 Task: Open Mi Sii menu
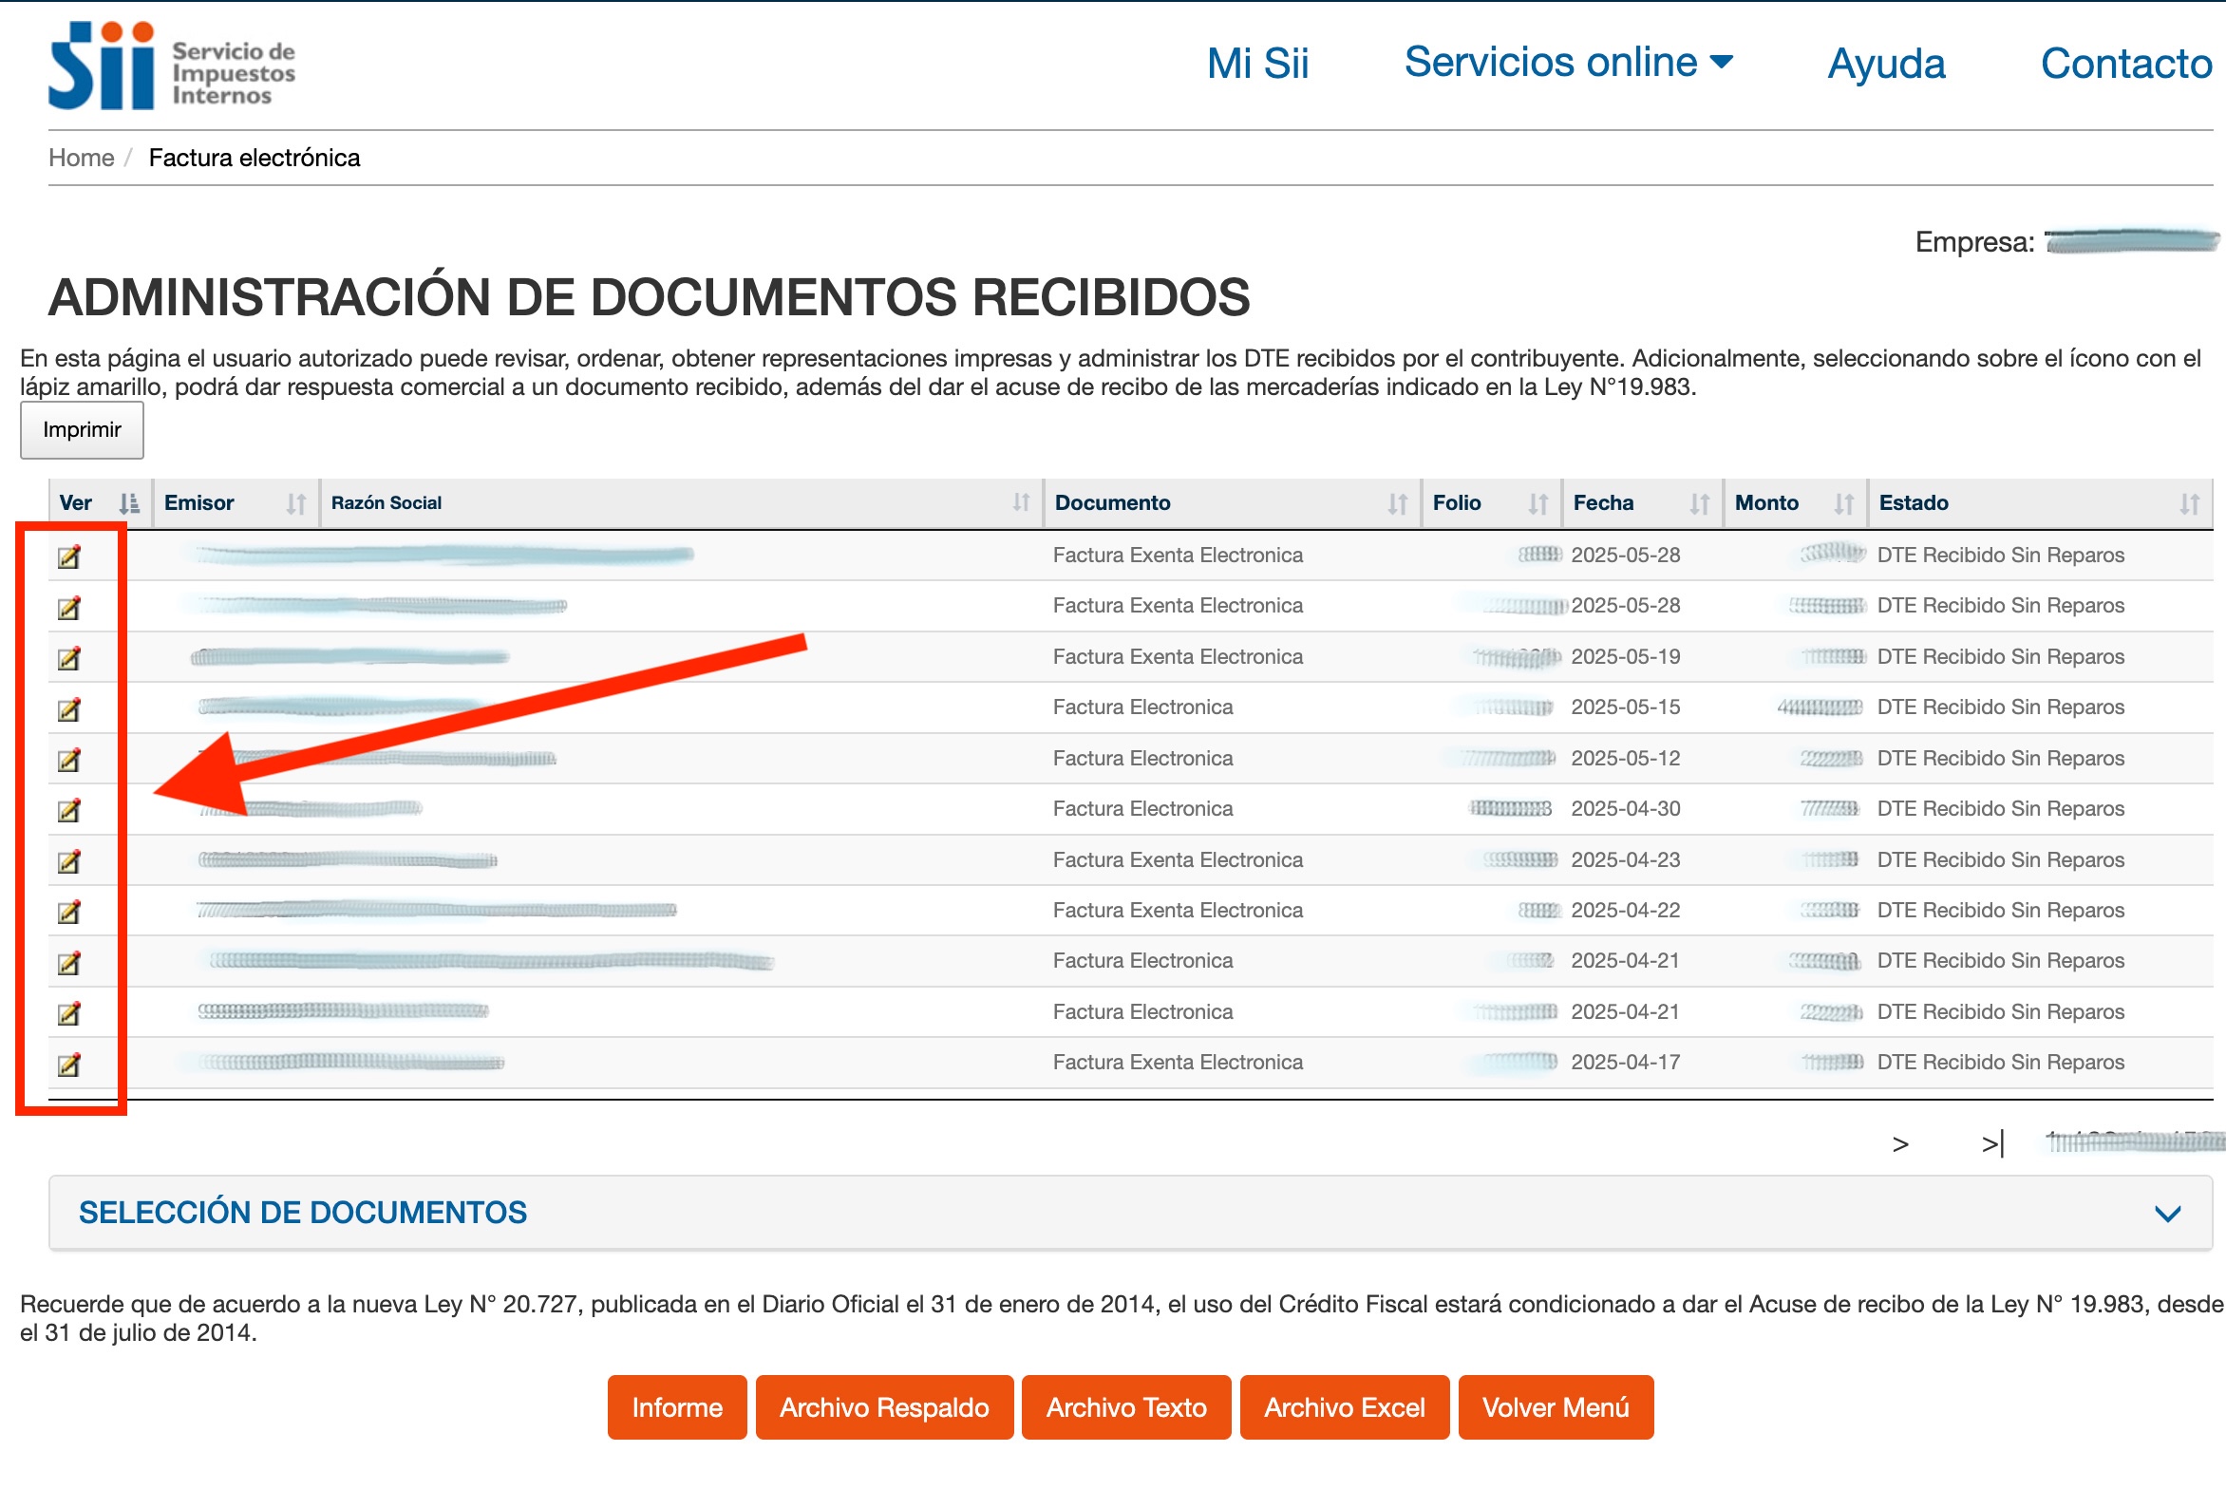[x=1256, y=64]
